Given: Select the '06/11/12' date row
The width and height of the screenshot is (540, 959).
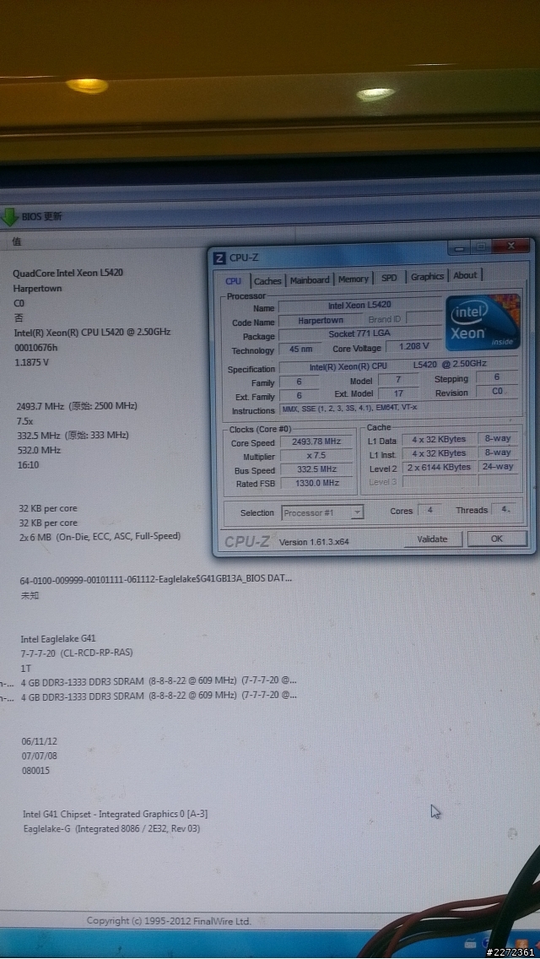Looking at the screenshot, I should 39,740.
